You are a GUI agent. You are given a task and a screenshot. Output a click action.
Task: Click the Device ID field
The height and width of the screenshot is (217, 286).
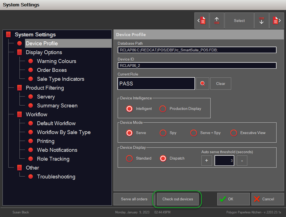point(197,66)
